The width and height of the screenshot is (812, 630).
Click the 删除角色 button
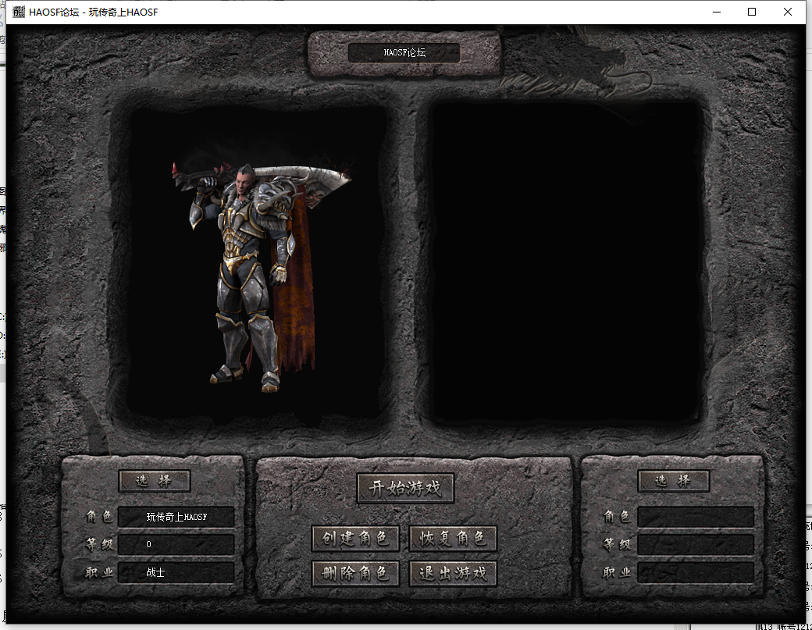coord(355,574)
